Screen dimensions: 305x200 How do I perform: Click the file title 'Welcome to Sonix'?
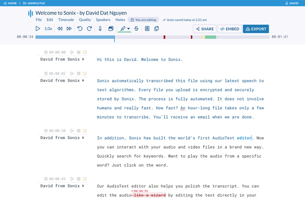56,13
